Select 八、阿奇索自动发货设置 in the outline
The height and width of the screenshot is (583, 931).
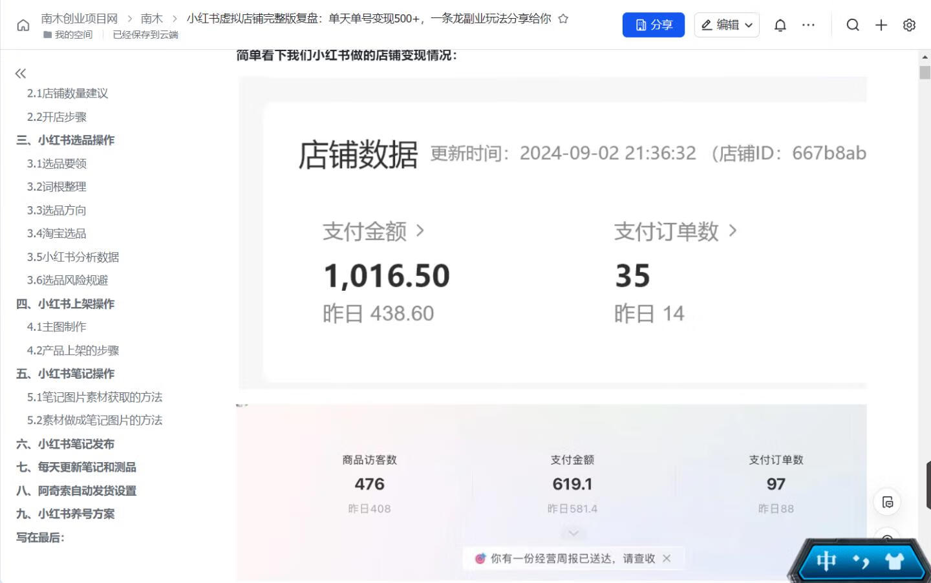tap(77, 491)
